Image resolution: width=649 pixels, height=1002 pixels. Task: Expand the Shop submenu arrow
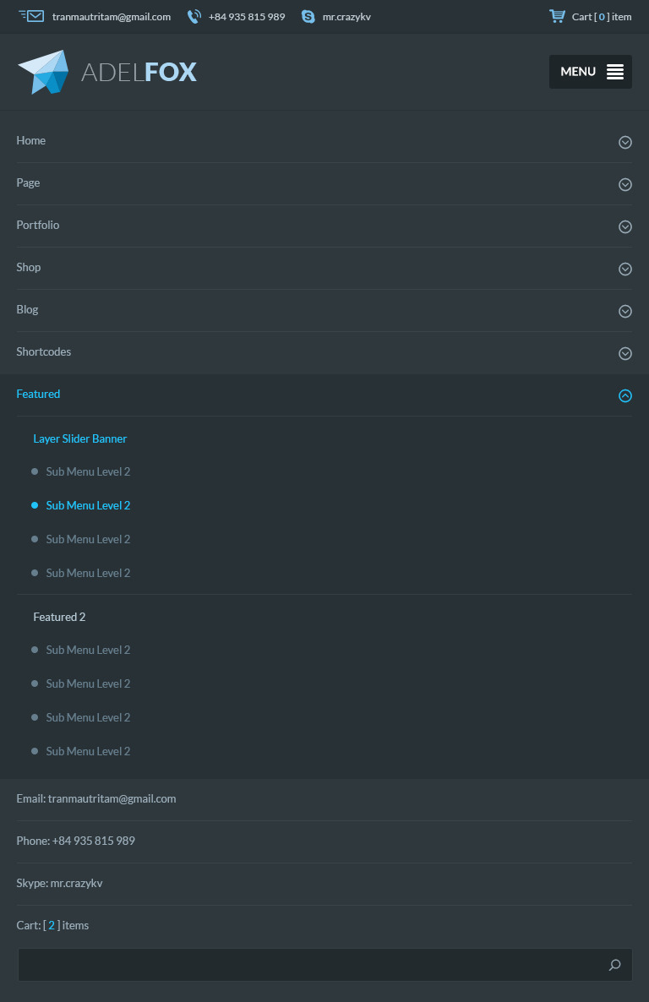point(625,269)
